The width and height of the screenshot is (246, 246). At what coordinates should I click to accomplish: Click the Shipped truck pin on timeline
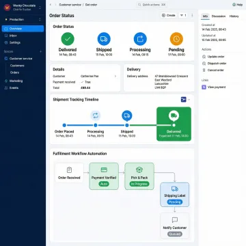coord(127,115)
